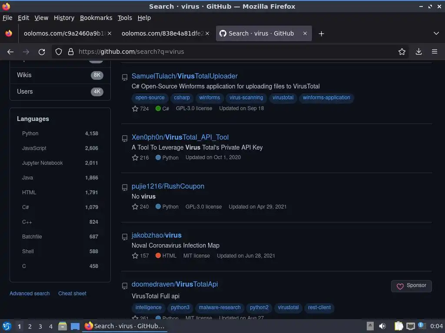This screenshot has height=333, width=445.
Task: Select the virus-scanning topic tag
Action: pos(246,98)
